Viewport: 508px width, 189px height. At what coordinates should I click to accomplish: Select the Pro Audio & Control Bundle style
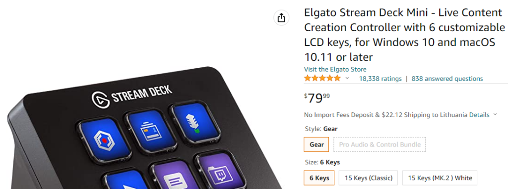pyautogui.click(x=380, y=144)
